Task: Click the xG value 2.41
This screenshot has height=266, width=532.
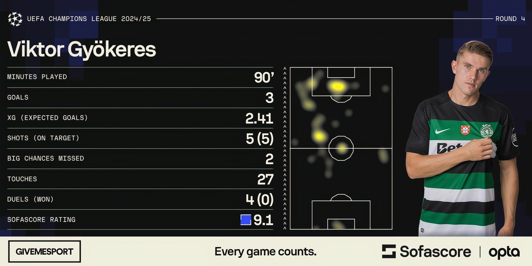Action: (259, 118)
